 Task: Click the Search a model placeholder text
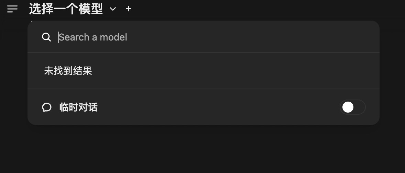click(93, 37)
